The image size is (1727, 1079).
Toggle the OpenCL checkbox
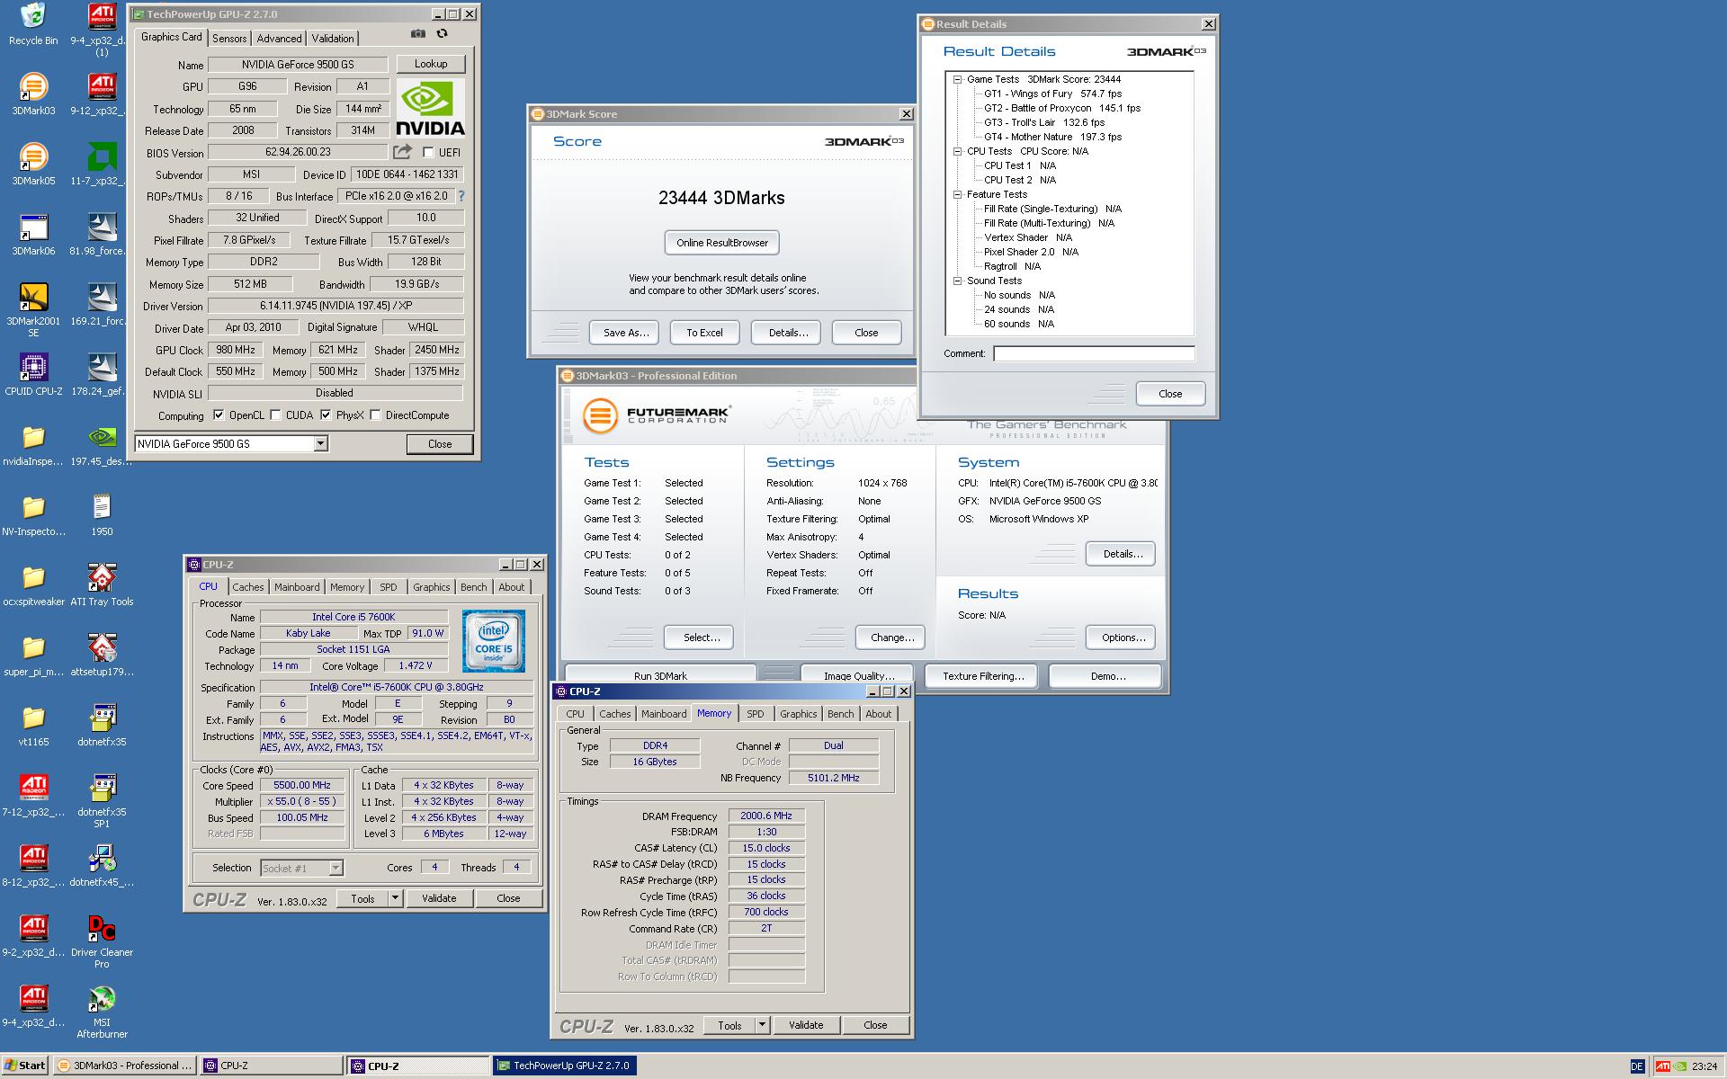tap(219, 415)
